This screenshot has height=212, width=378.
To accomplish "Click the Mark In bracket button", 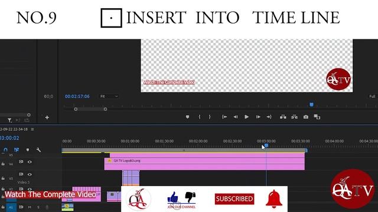I will click(x=200, y=117).
